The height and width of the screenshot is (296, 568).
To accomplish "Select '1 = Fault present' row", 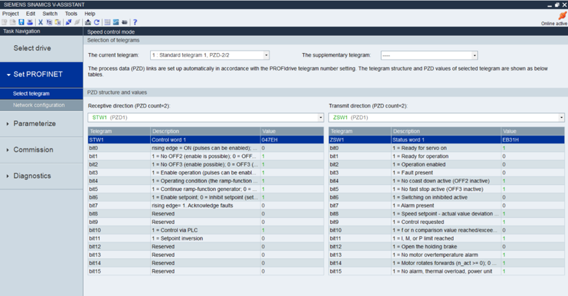I will (x=447, y=173).
